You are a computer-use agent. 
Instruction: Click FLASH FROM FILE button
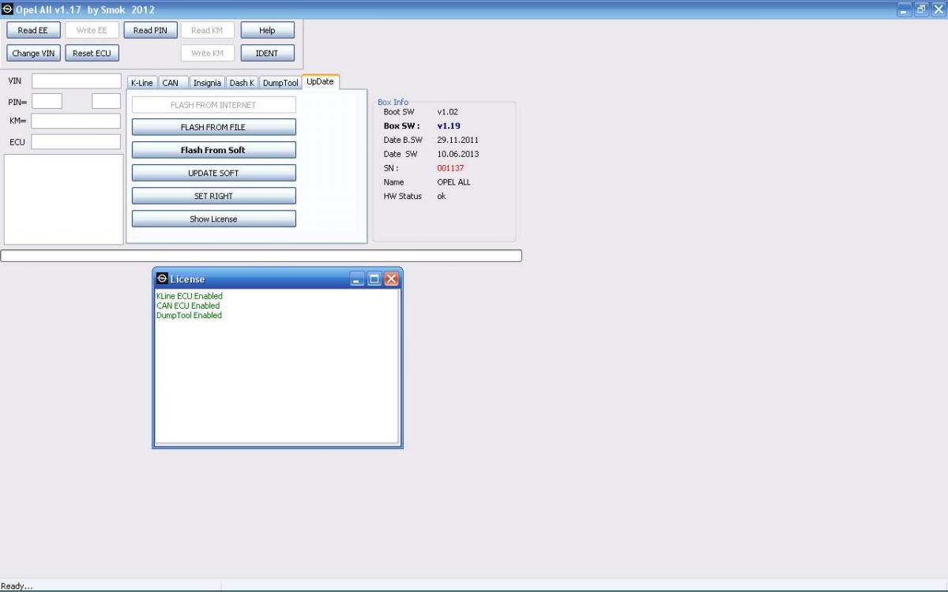pyautogui.click(x=213, y=127)
